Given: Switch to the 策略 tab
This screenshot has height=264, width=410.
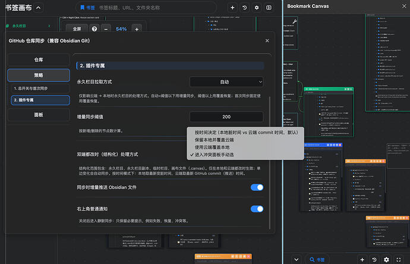Looking at the screenshot, I should 39,76.
